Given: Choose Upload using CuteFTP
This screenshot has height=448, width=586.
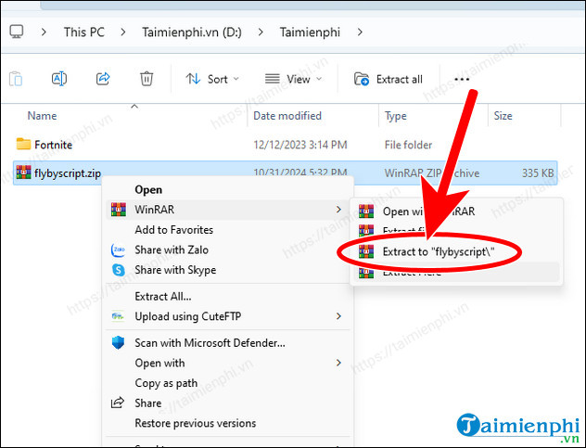Looking at the screenshot, I should [188, 316].
